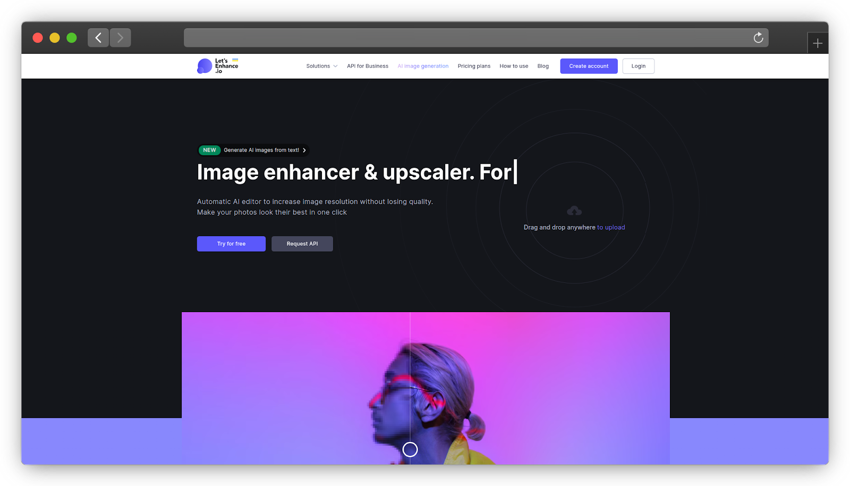Reload the page with refresh icon
This screenshot has height=486, width=850.
[x=758, y=38]
